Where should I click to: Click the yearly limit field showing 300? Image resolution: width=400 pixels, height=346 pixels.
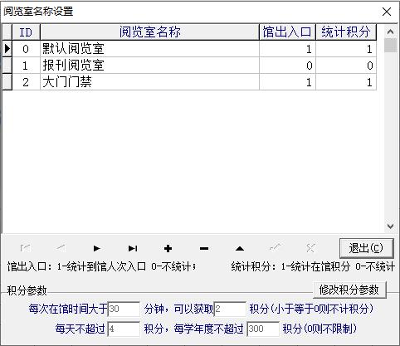(x=263, y=329)
